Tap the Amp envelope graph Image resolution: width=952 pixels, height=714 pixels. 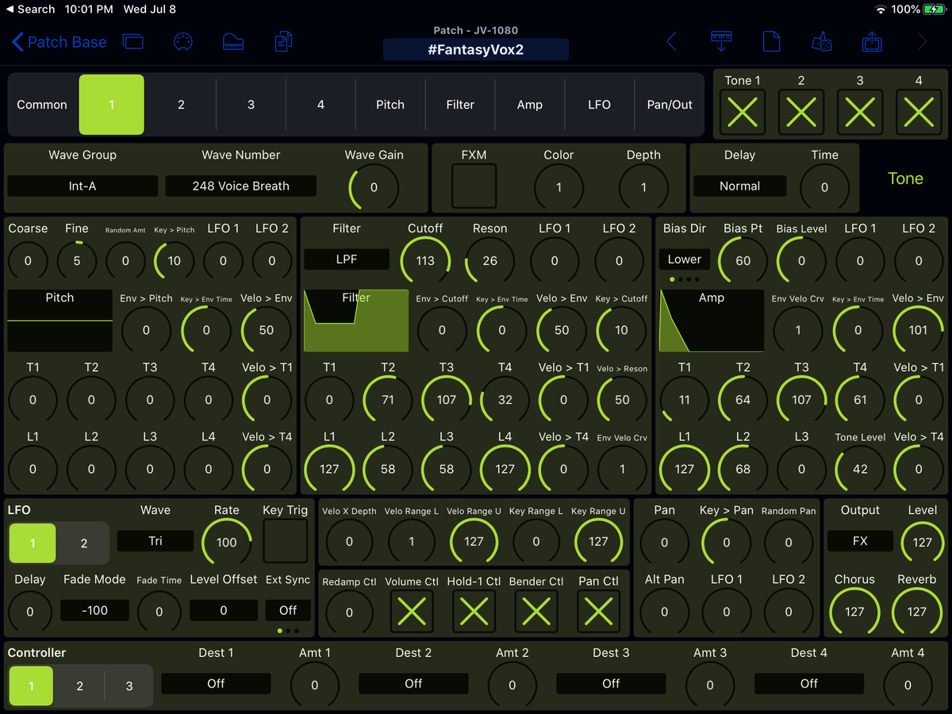coord(712,321)
